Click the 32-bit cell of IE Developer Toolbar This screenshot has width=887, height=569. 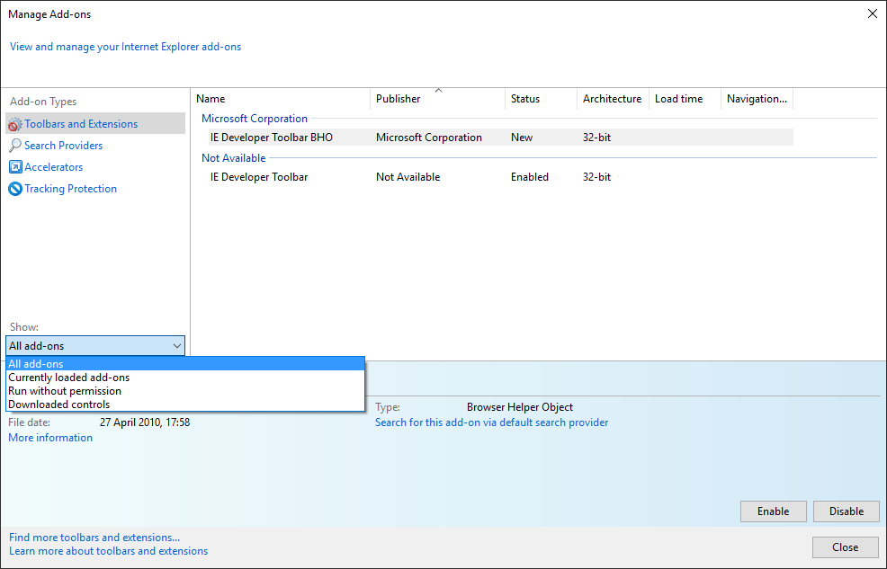[x=596, y=177]
